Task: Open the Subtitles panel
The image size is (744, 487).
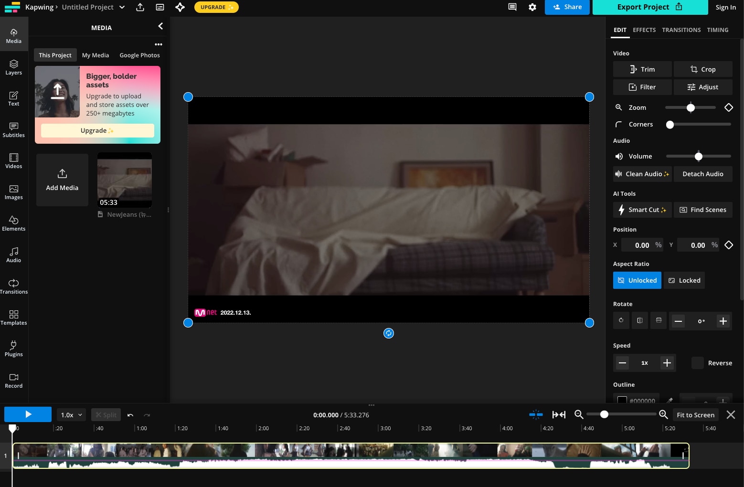Action: pyautogui.click(x=14, y=130)
